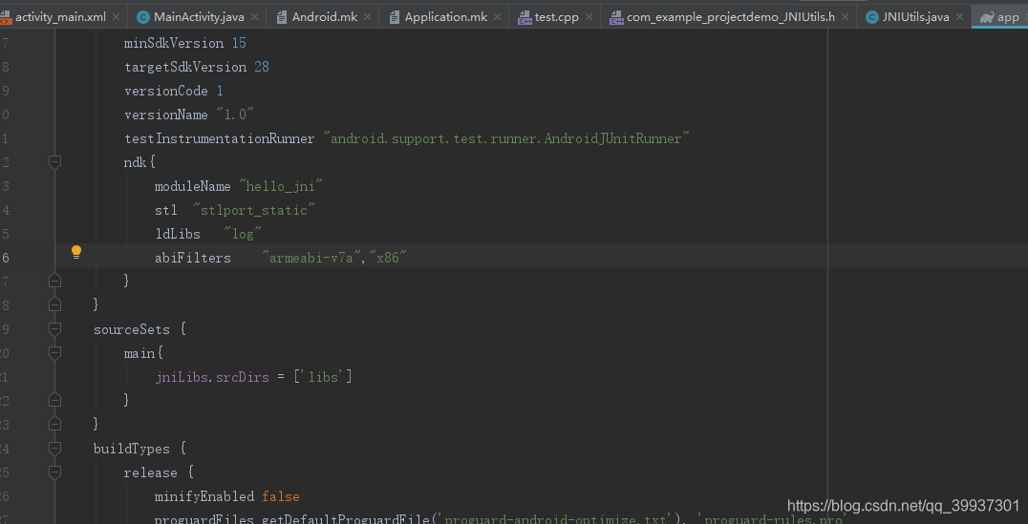Click the class icon on JNIUtils.java tab

tap(871, 18)
